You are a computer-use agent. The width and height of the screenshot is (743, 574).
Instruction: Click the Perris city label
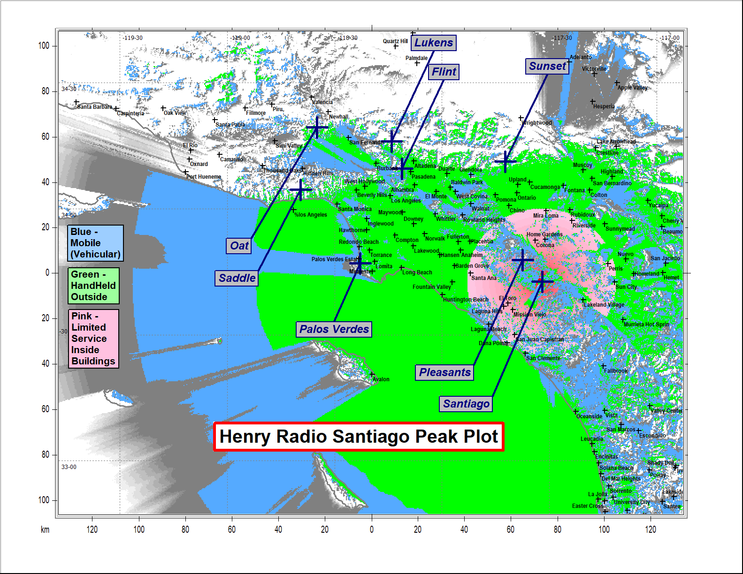click(x=616, y=269)
